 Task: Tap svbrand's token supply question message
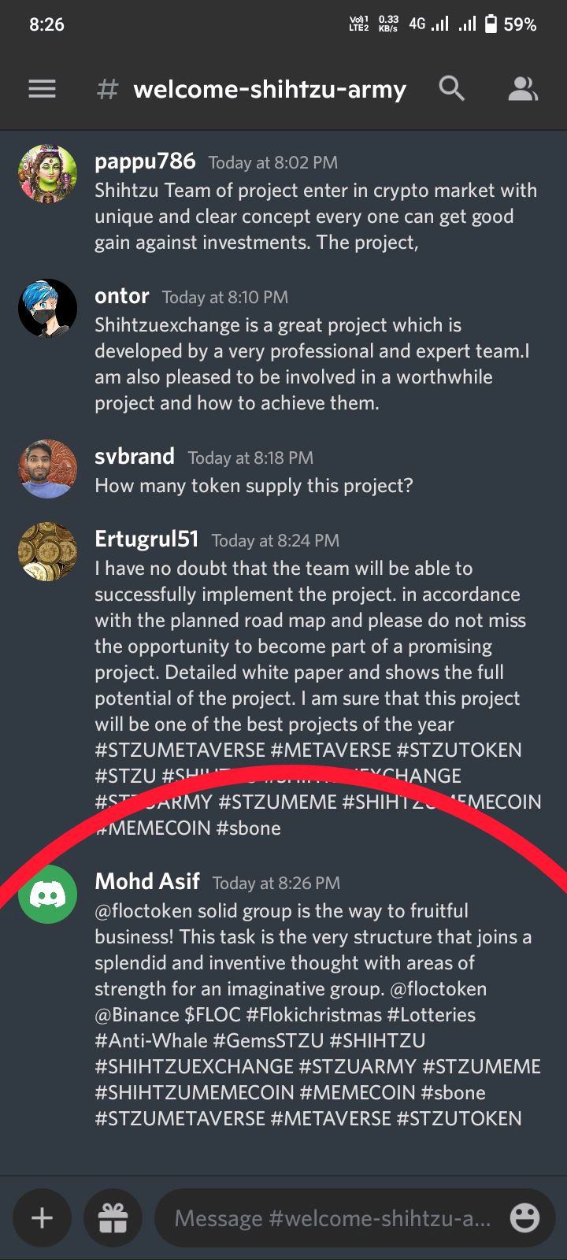pos(254,486)
